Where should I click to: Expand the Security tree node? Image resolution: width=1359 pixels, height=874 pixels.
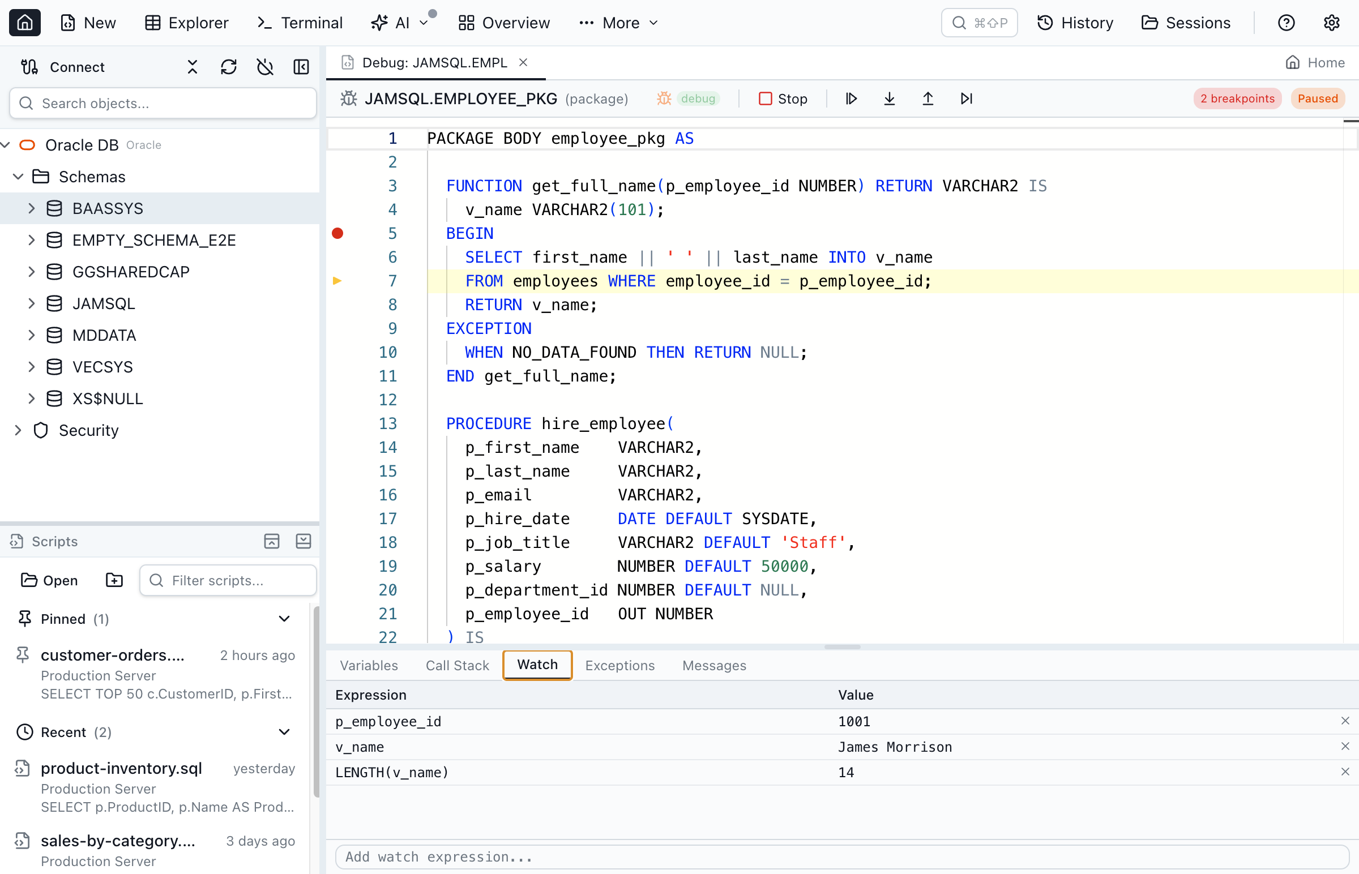point(18,430)
